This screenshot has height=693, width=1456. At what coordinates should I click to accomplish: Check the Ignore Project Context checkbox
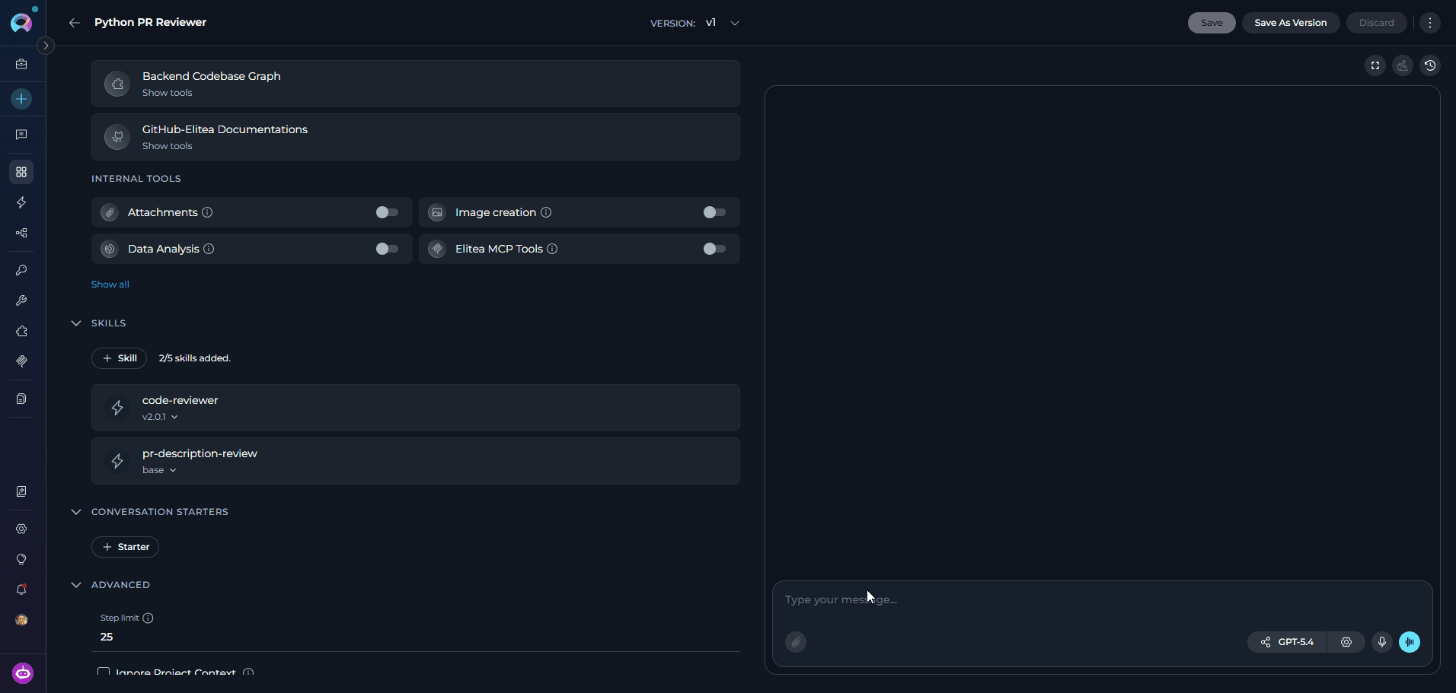click(x=104, y=672)
